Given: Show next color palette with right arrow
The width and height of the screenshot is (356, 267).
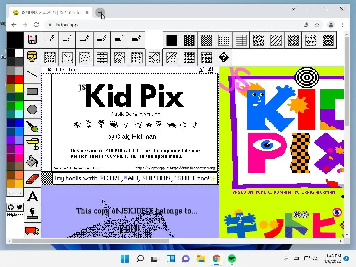Looking at the screenshot, I should tap(19, 193).
